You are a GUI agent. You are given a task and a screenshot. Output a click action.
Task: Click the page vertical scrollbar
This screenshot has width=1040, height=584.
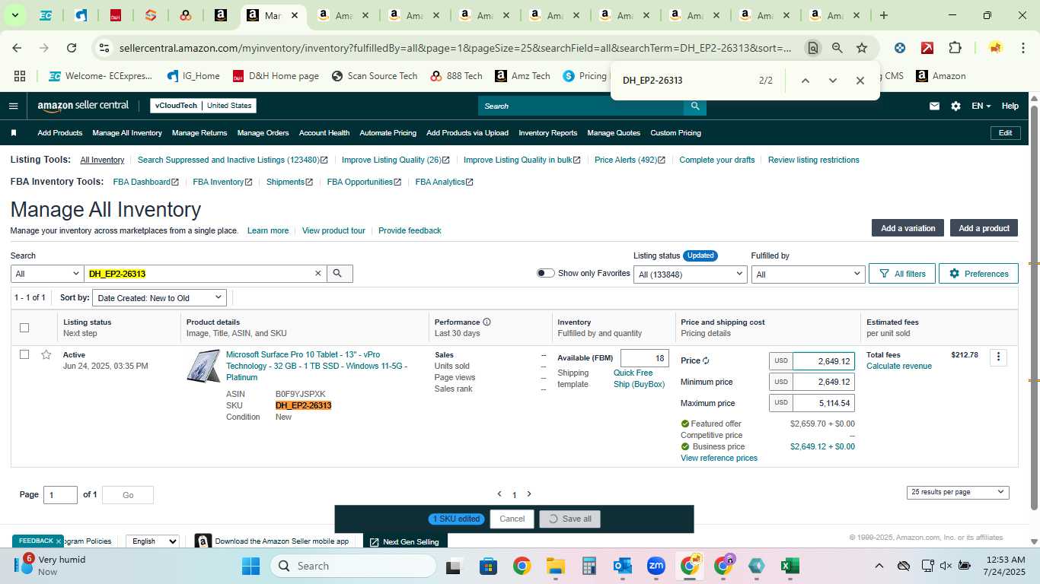click(x=1034, y=308)
